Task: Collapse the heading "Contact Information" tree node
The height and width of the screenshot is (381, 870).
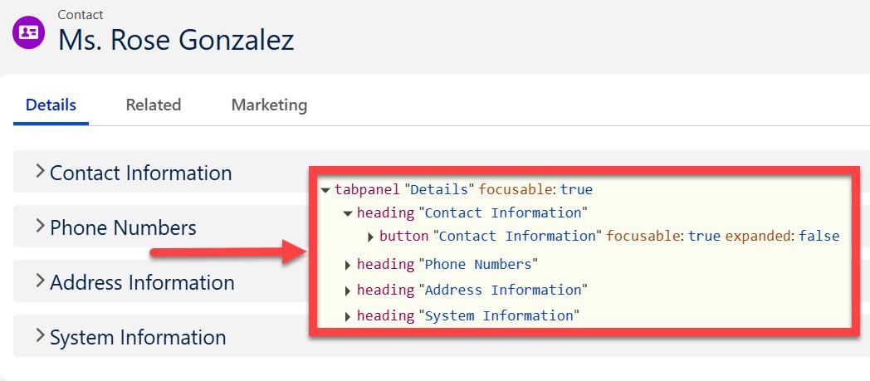Action: coord(348,213)
